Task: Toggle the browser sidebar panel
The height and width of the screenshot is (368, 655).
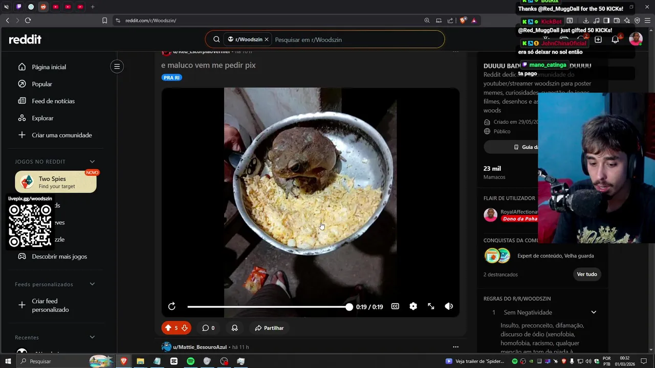Action: (606, 20)
